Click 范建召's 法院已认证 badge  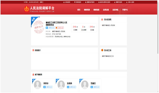pos(95,87)
